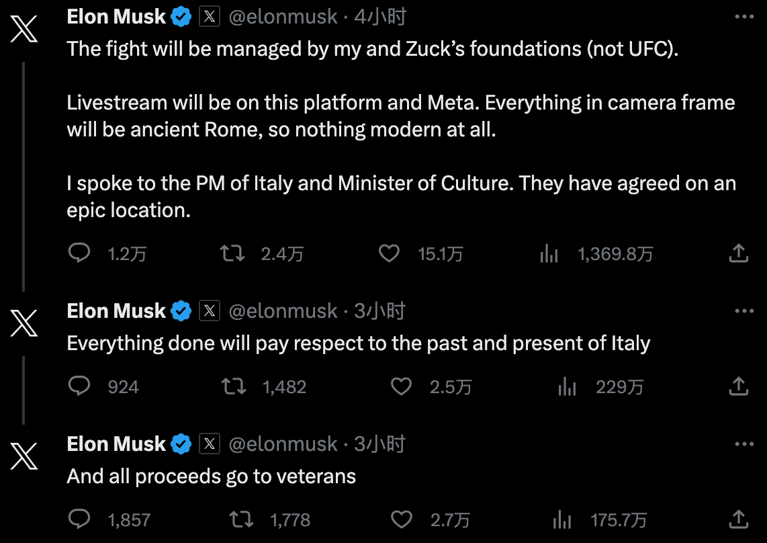Screen dimensions: 767x543
Task: Open more options menu on first tweet
Action: [x=744, y=17]
